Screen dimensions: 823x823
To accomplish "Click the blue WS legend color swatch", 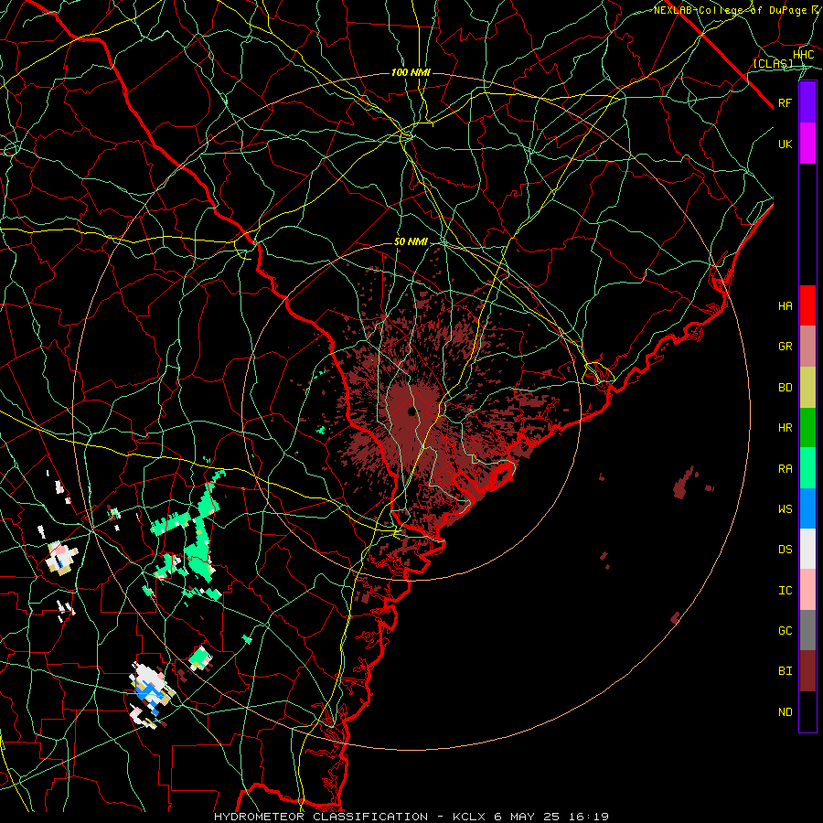I will pyautogui.click(x=807, y=508).
